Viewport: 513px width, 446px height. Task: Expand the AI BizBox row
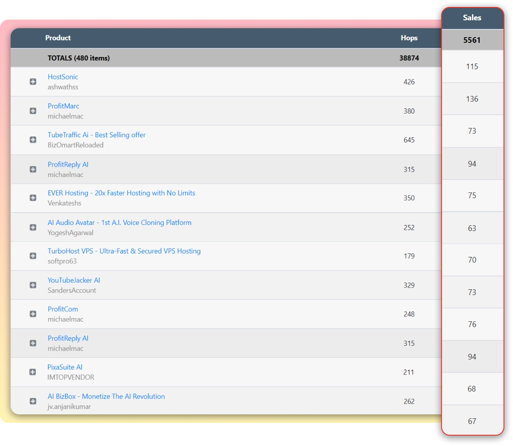pos(33,401)
